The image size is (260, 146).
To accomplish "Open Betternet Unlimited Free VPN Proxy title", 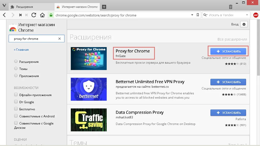I will 150,82.
